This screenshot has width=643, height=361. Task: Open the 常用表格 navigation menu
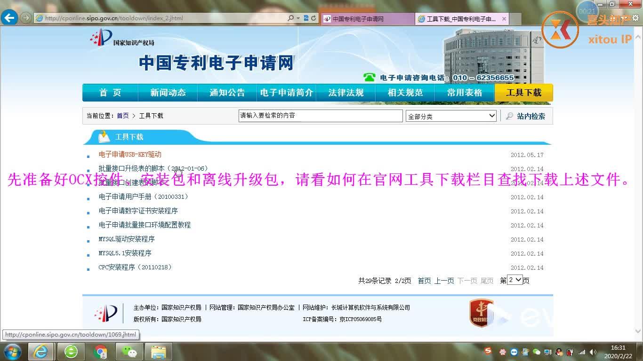pyautogui.click(x=465, y=93)
